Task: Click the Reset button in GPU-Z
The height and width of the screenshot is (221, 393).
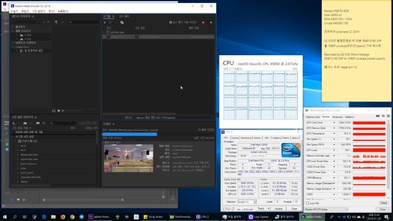Action: coord(383,203)
